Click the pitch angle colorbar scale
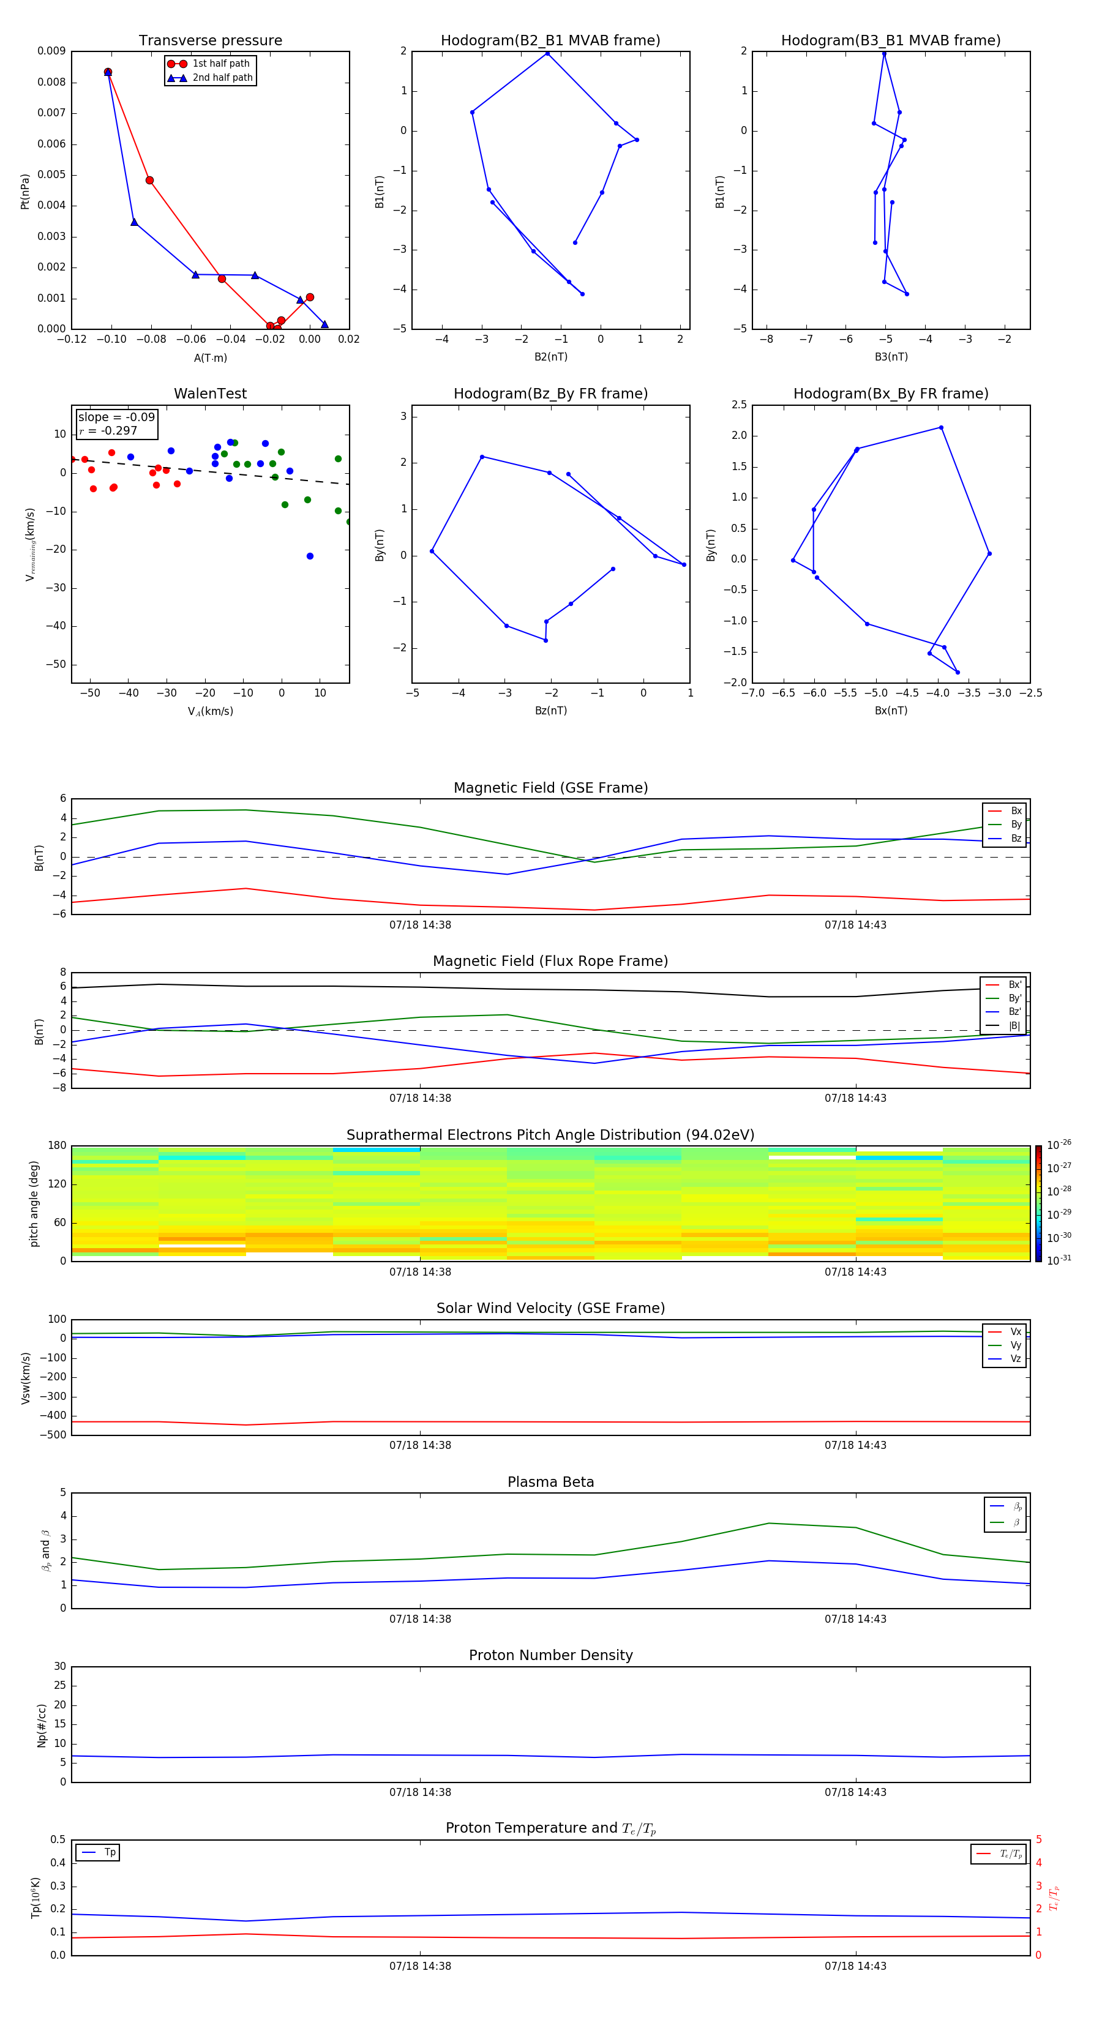Viewport: 1102px width, 2020px height. [1038, 1203]
